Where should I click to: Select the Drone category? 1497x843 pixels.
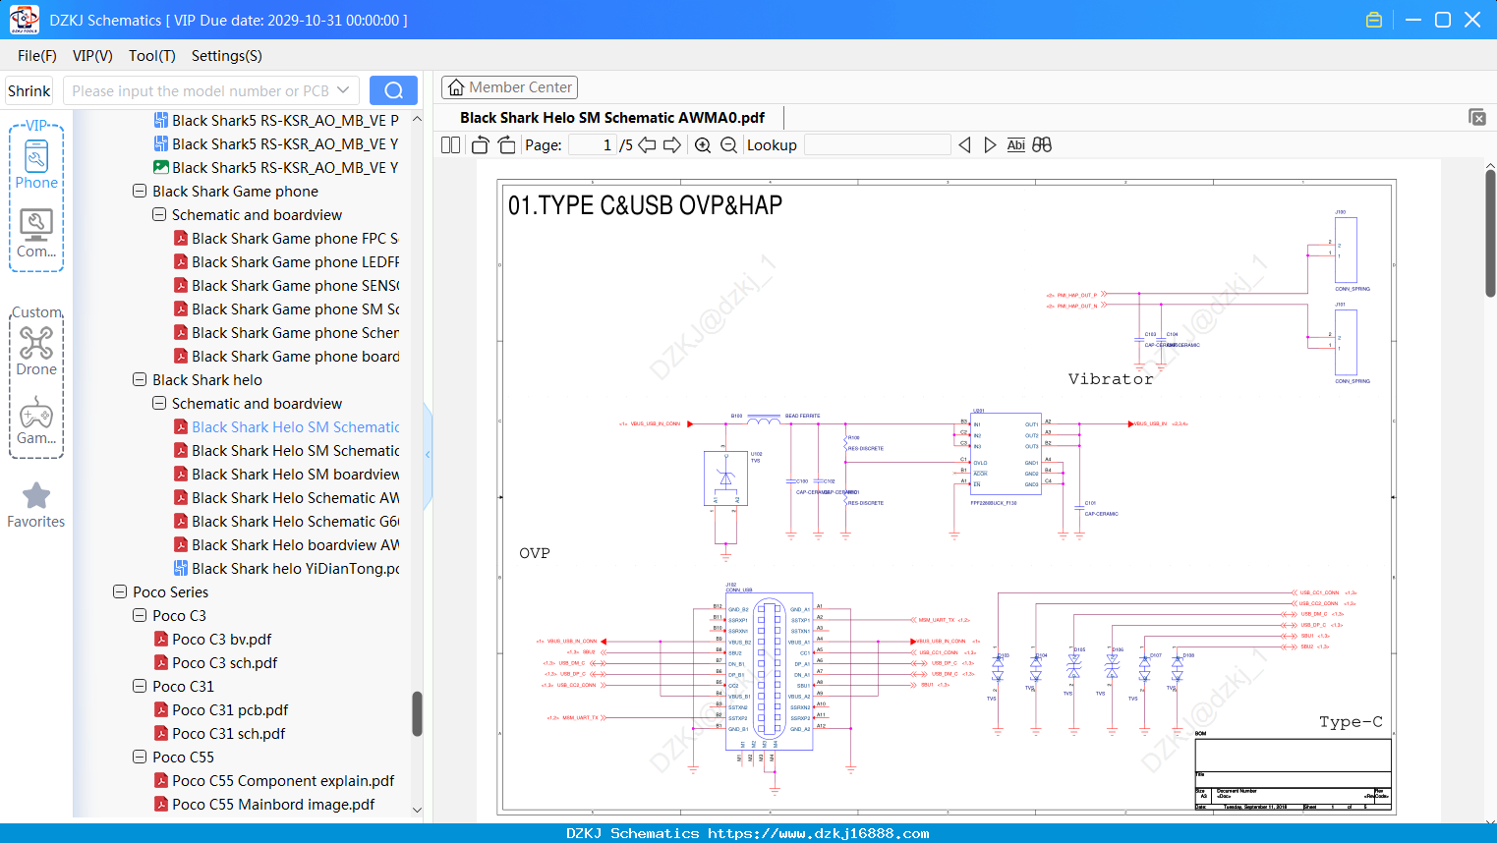point(36,351)
